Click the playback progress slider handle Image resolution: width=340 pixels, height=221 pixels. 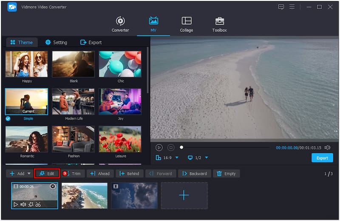(x=181, y=147)
